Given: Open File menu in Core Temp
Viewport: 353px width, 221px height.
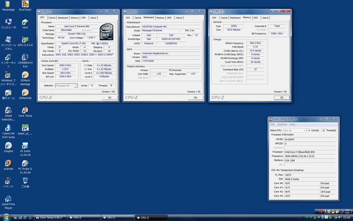Looking at the screenshot, I should 272,124.
